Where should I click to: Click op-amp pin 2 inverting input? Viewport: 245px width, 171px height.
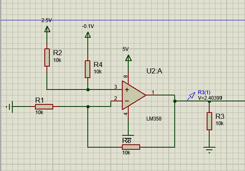(116, 101)
